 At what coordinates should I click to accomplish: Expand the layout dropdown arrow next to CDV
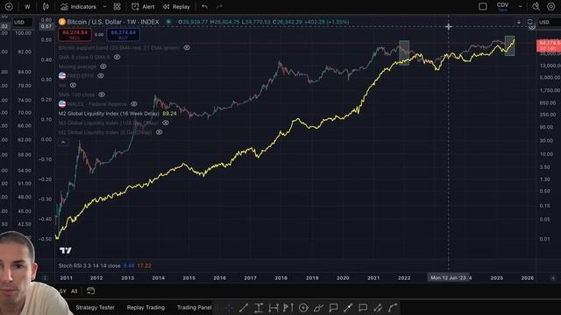520,6
